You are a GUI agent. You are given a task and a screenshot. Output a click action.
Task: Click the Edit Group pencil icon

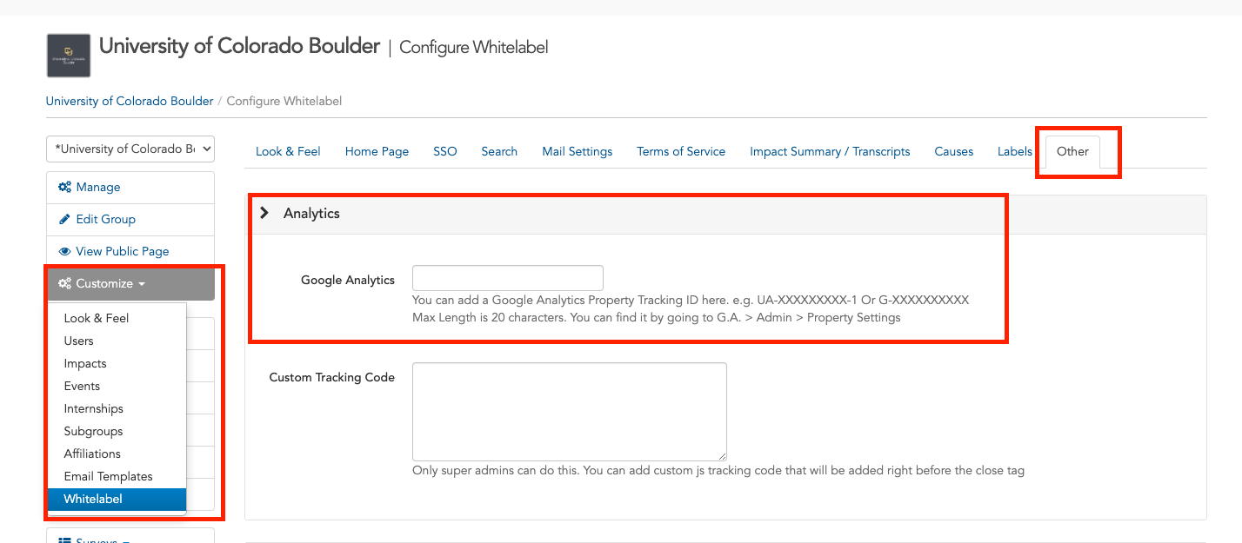coord(63,219)
